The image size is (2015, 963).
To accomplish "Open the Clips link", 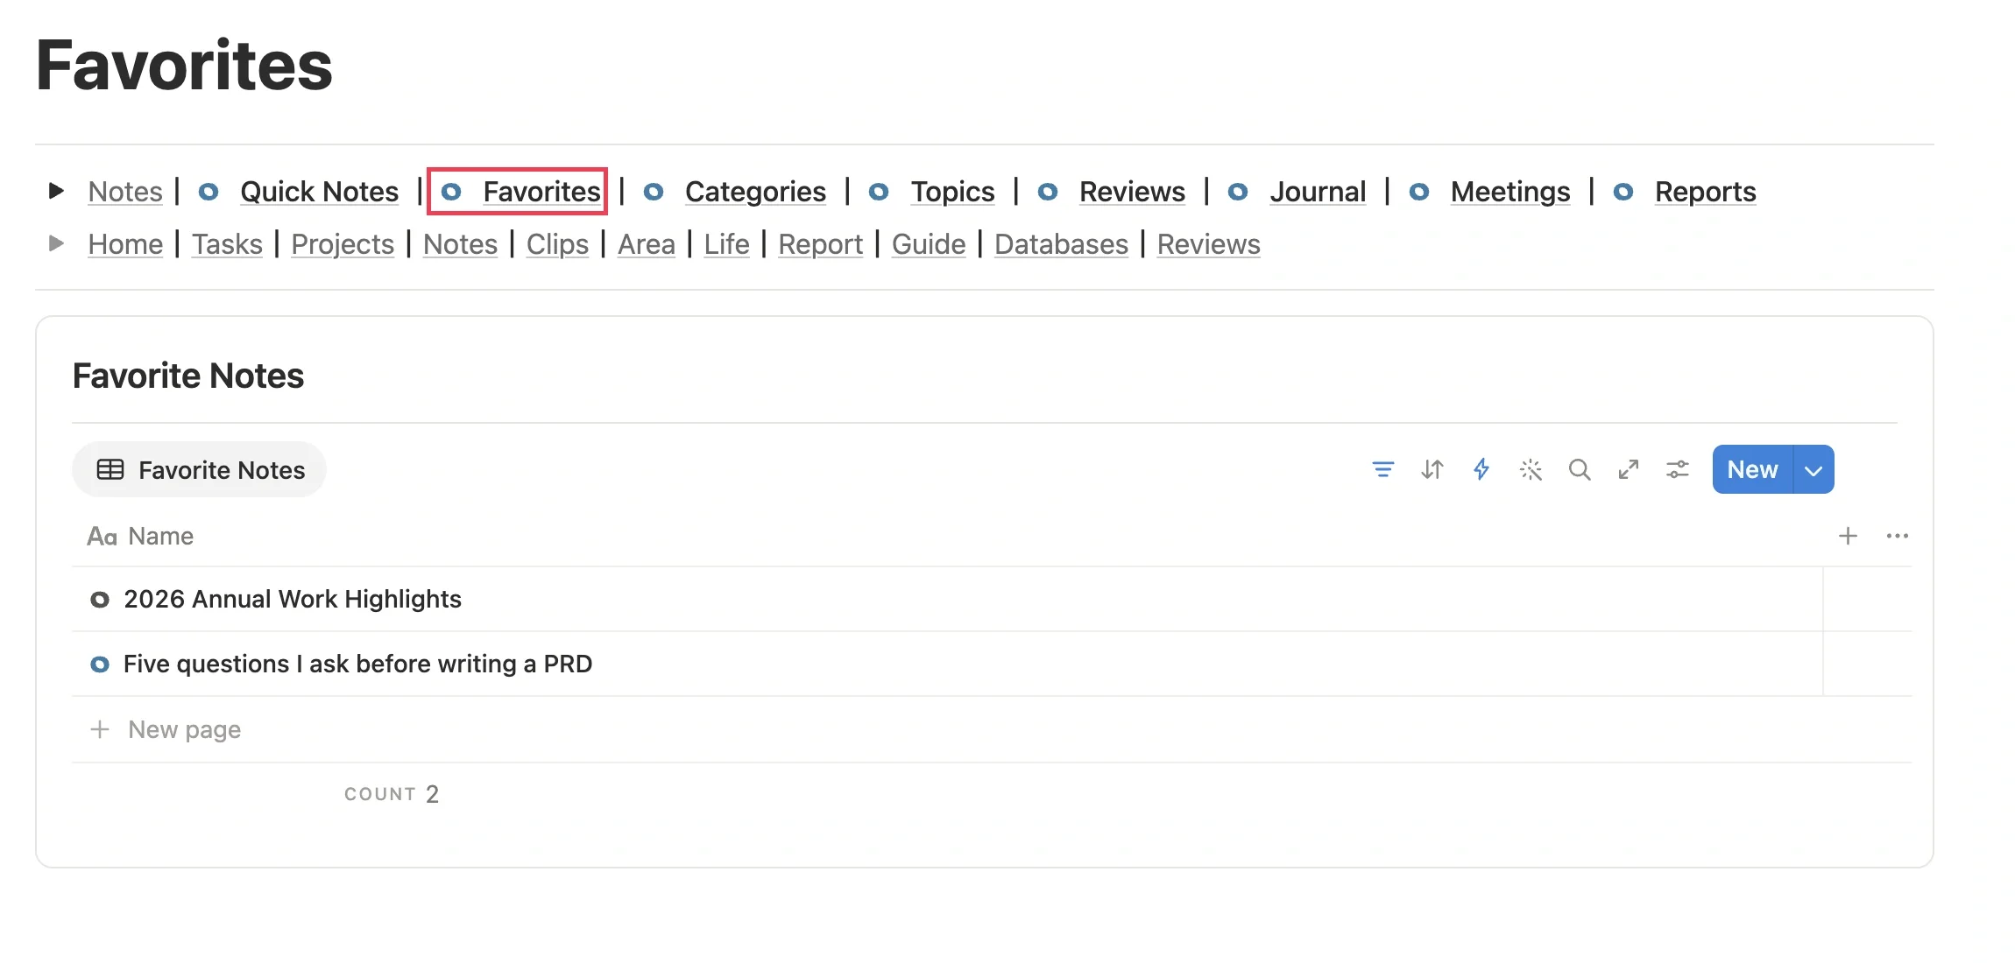I will (x=557, y=244).
